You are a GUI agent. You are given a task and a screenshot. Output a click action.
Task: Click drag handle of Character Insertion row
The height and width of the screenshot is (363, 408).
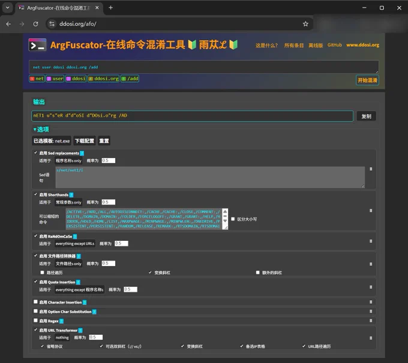[371, 302]
